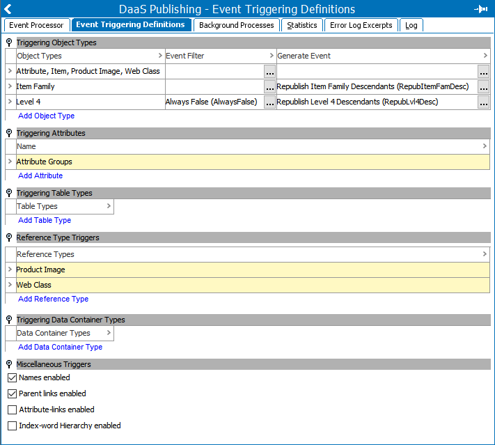This screenshot has width=495, height=445.
Task: Open the Log tab
Action: click(x=411, y=25)
